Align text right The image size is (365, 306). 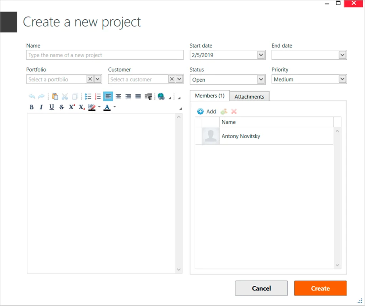coord(128,96)
